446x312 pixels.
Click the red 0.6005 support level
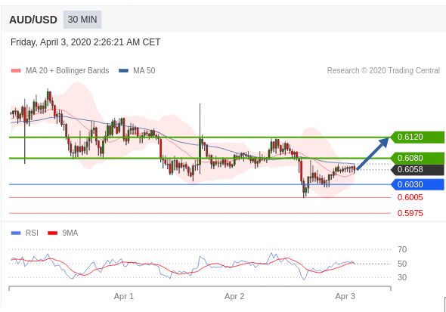(410, 197)
